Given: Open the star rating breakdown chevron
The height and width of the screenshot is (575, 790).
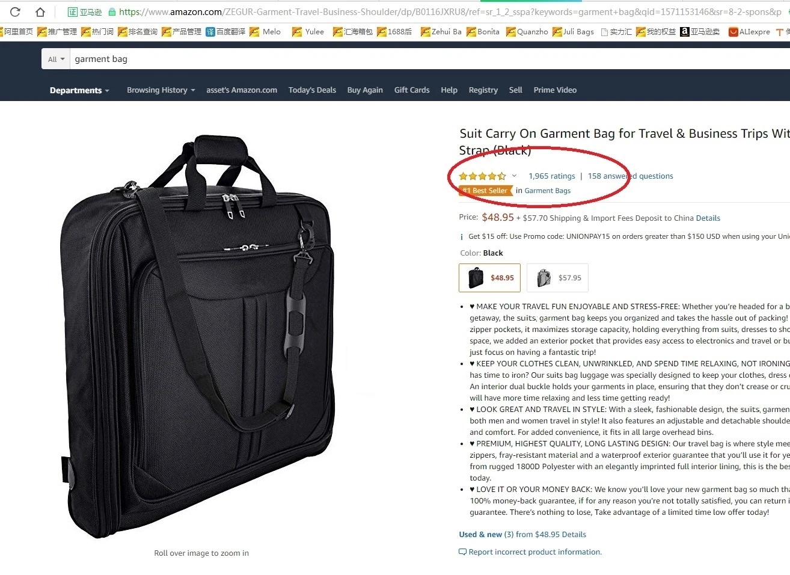Looking at the screenshot, I should [x=514, y=176].
